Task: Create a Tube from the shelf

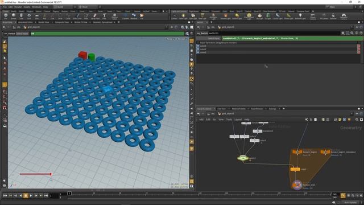Action: (x=21, y=16)
